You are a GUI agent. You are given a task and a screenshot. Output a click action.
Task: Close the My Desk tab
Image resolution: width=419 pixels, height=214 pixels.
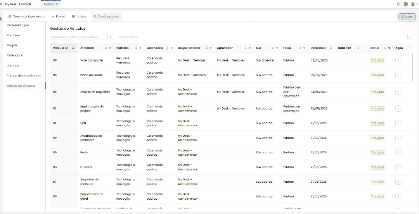pos(57,4)
